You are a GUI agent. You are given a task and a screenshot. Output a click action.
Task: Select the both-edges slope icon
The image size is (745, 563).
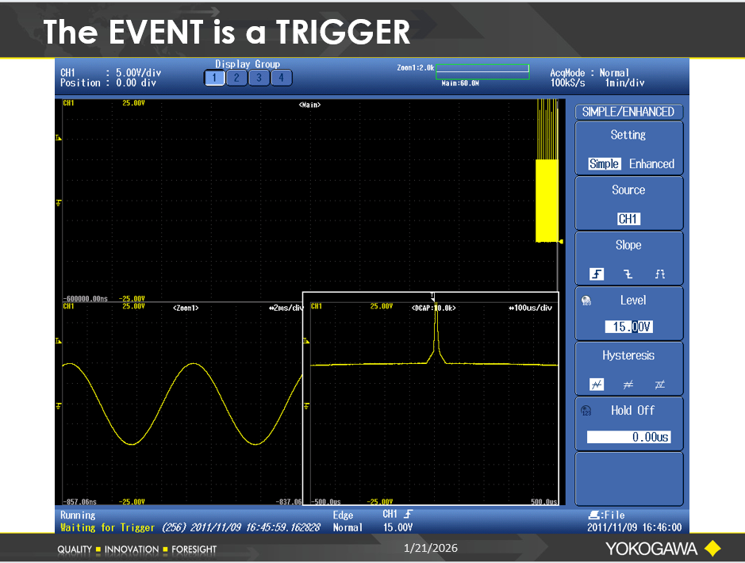click(659, 274)
